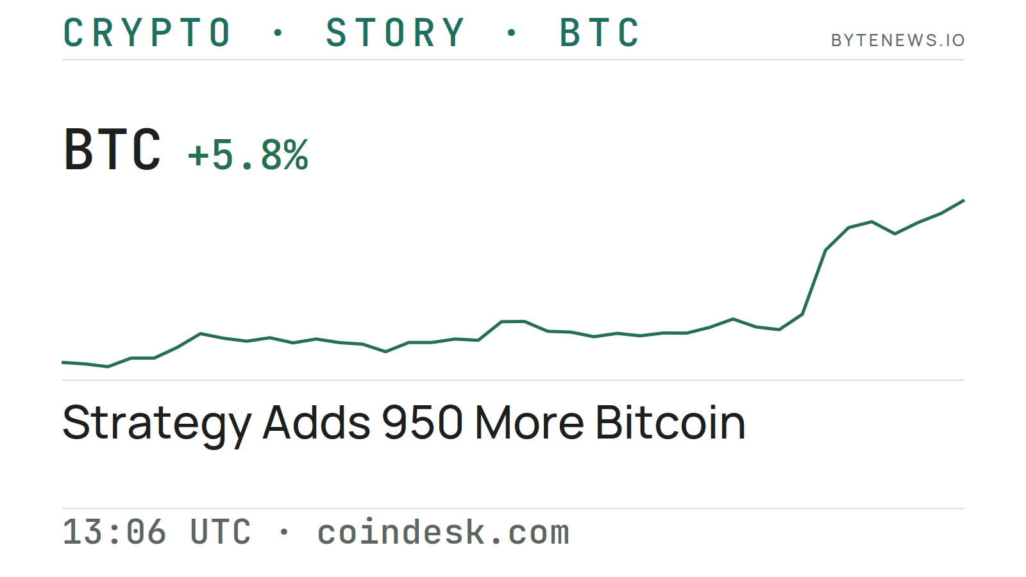
Task: Click the chart line's final rightmost point
Action: pos(963,201)
